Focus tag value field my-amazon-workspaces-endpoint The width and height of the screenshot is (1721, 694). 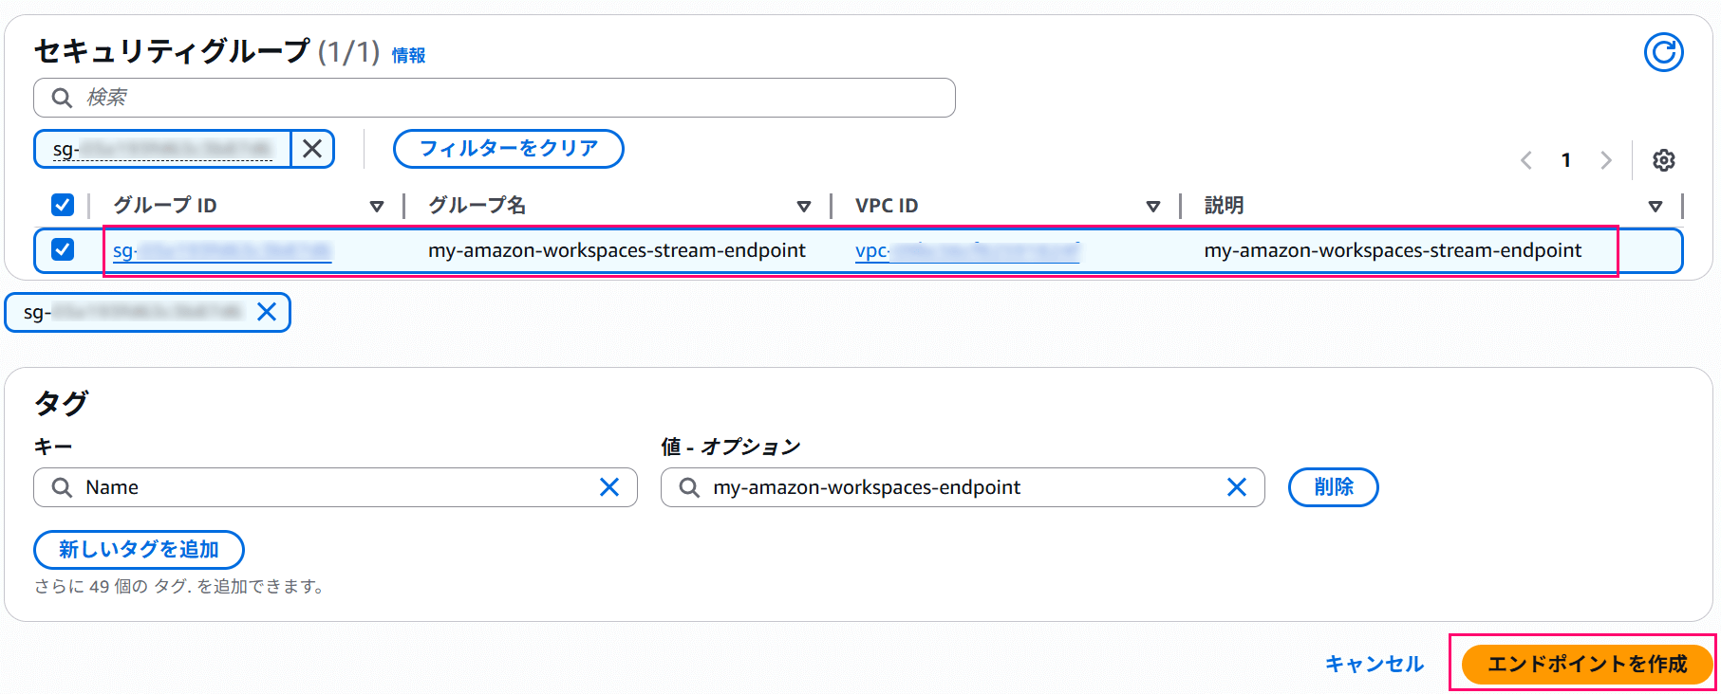tap(963, 487)
